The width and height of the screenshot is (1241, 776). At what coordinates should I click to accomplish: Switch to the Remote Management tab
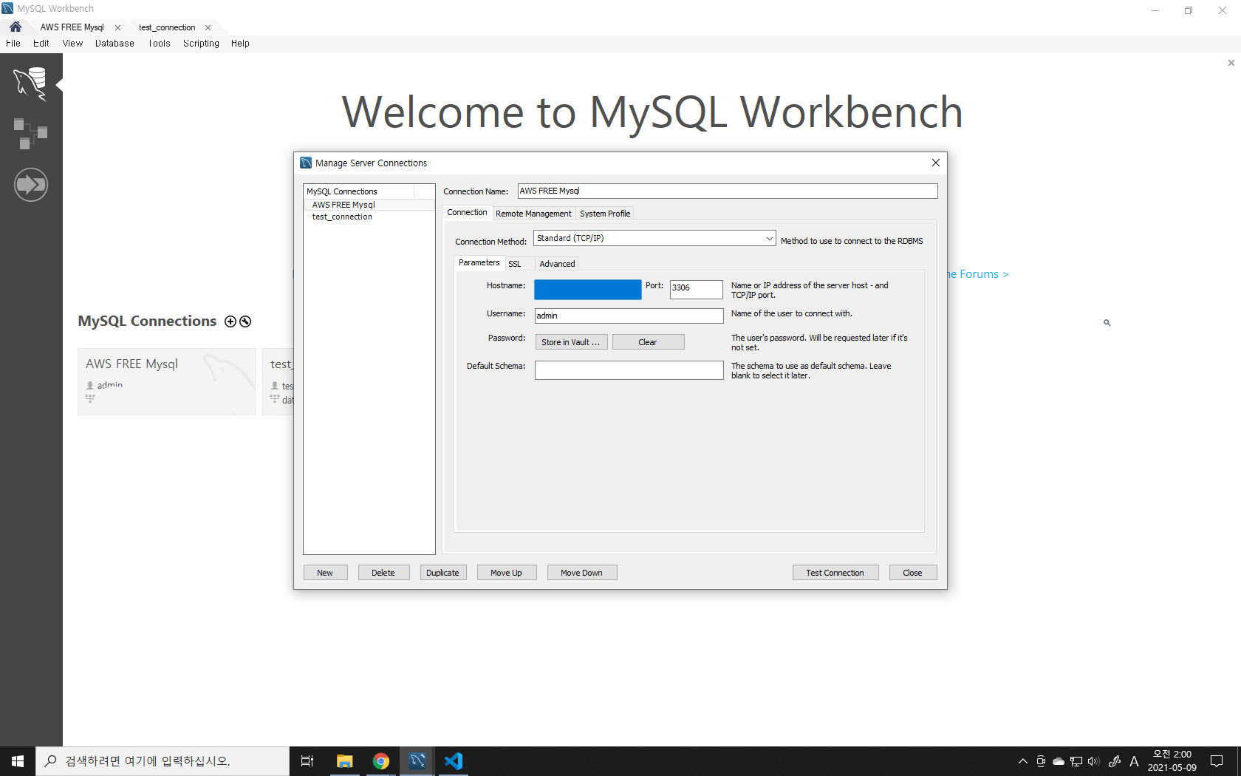tap(533, 214)
